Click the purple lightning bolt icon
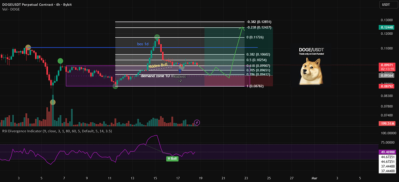The width and height of the screenshot is (399, 182). (197, 122)
